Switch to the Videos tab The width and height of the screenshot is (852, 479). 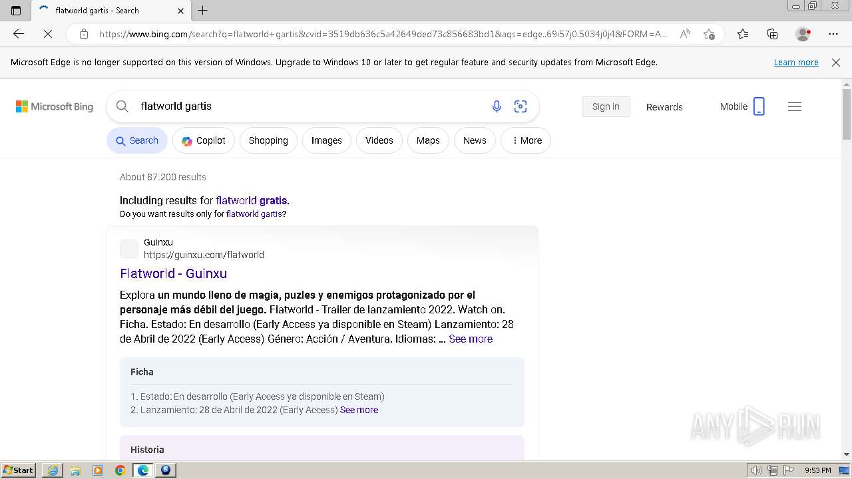pos(379,140)
